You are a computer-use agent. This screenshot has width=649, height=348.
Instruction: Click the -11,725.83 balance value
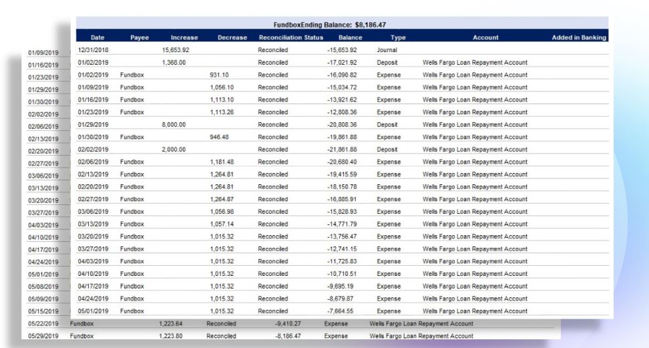[342, 261]
